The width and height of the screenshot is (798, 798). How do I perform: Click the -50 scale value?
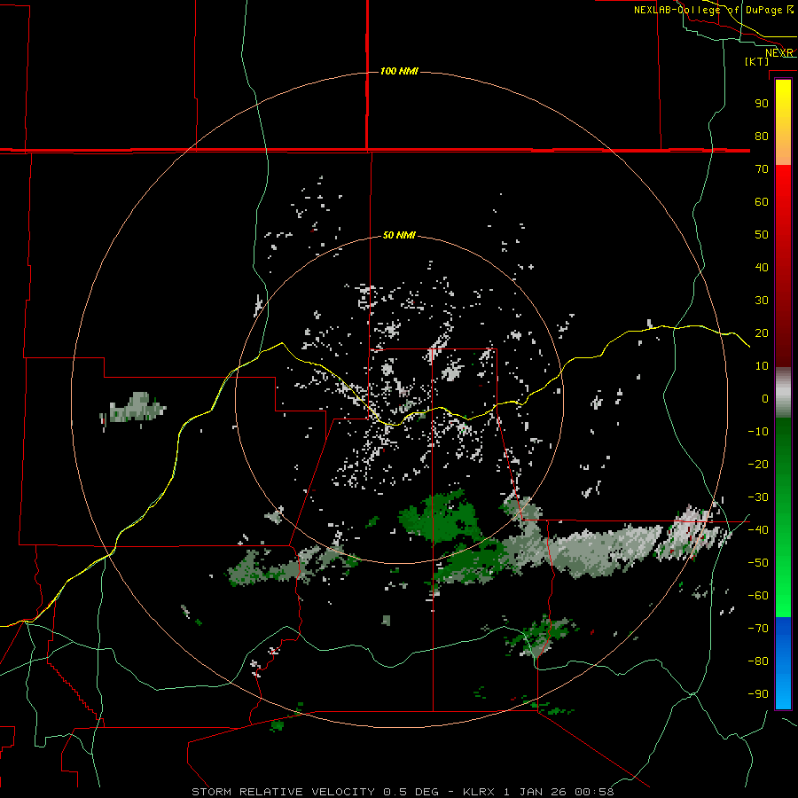click(758, 563)
